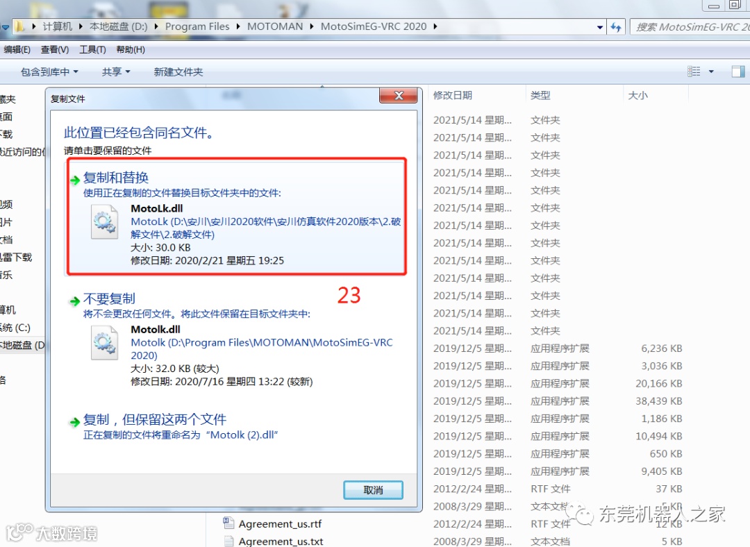Open the Edit (编辑) menu

[x=16, y=50]
